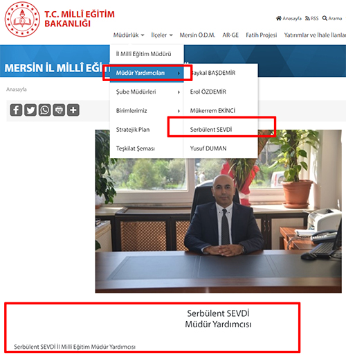Image resolution: width=346 pixels, height=355 pixels.
Task: Share through the WhatsApp icon
Action: [44, 110]
